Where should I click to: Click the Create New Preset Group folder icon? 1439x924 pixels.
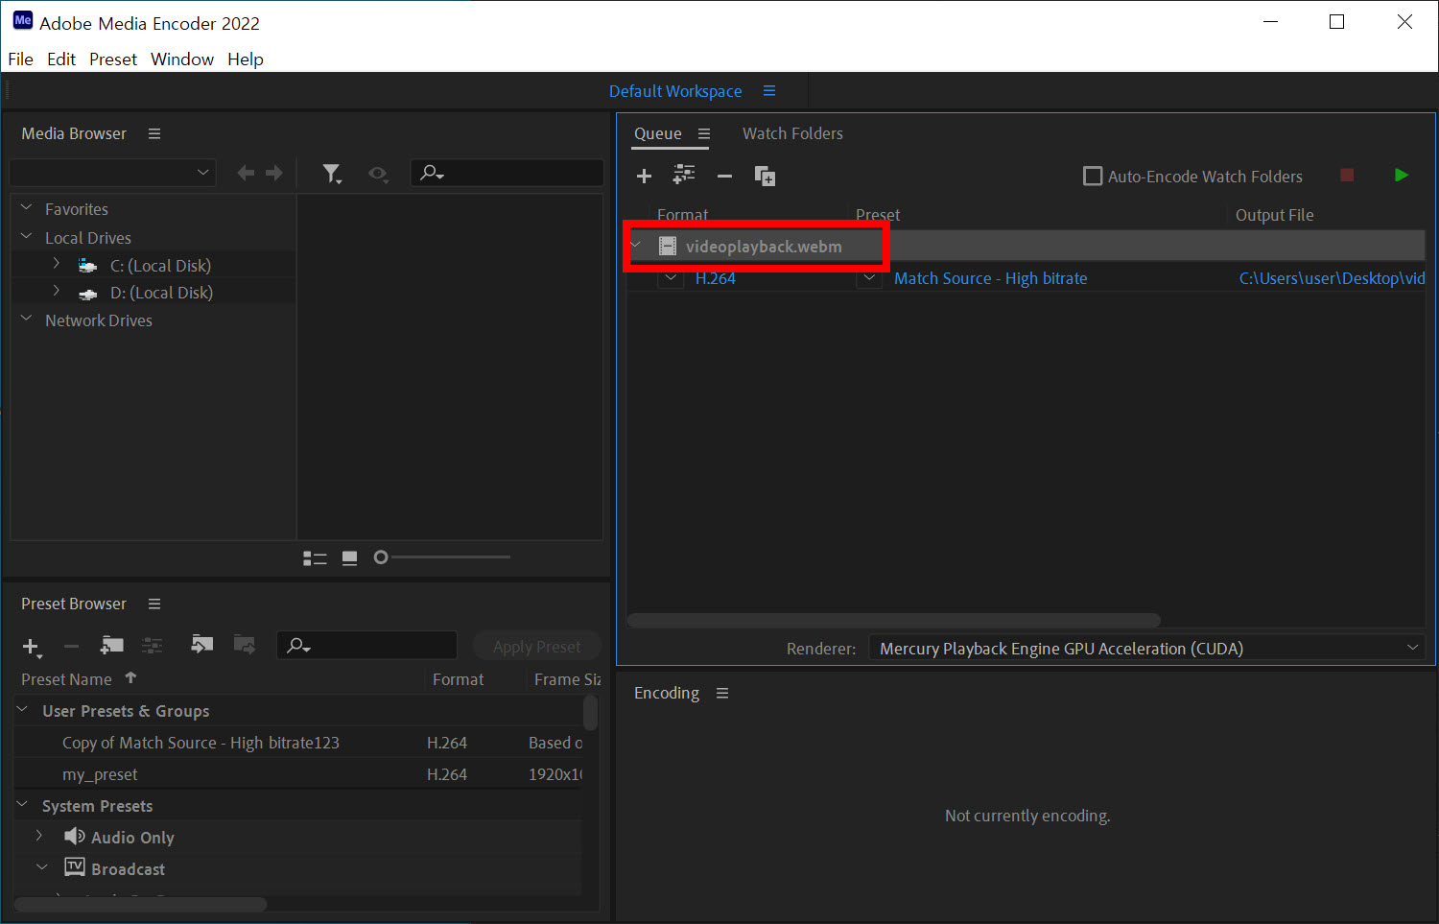(x=111, y=645)
